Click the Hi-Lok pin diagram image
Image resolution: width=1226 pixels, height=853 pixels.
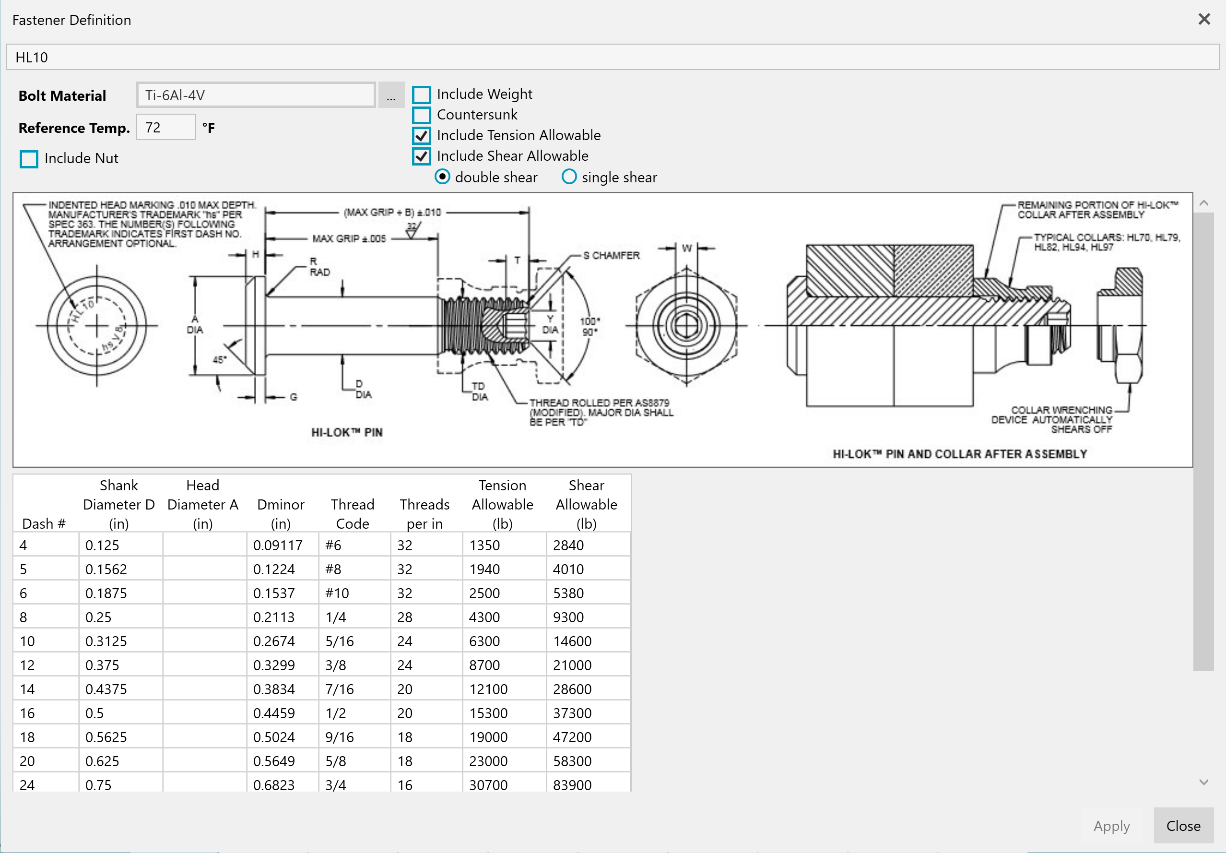(603, 330)
